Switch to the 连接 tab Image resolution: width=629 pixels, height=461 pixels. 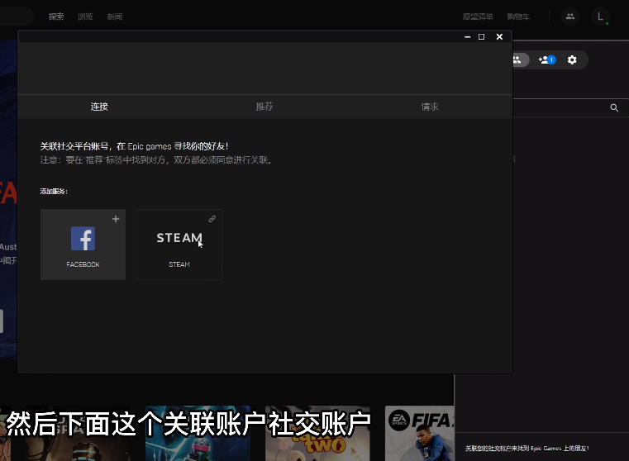pyautogui.click(x=99, y=107)
